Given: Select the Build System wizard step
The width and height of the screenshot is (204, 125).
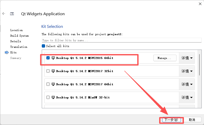Looking at the screenshot, I should tap(20, 36).
